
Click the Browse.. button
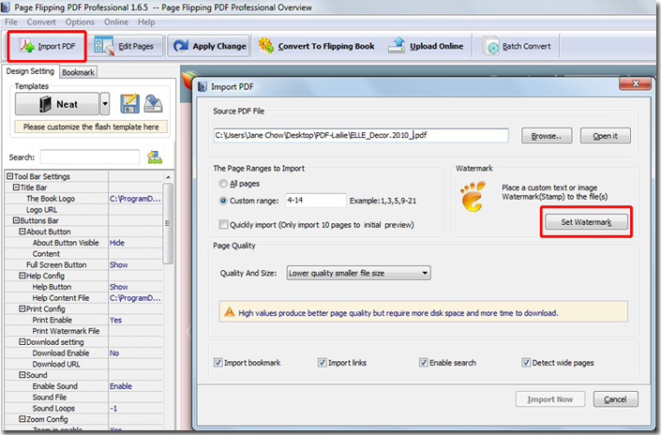pos(547,136)
